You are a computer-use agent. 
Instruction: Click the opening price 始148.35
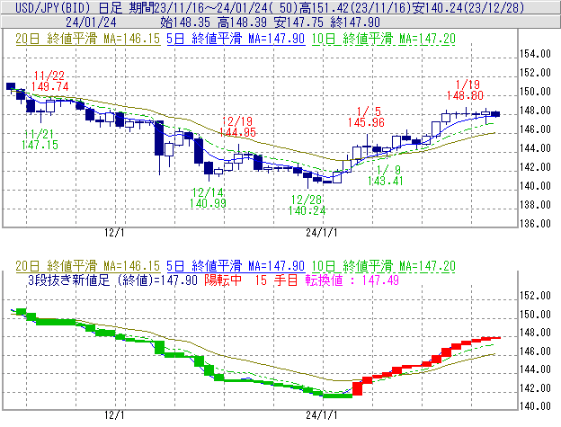[185, 22]
